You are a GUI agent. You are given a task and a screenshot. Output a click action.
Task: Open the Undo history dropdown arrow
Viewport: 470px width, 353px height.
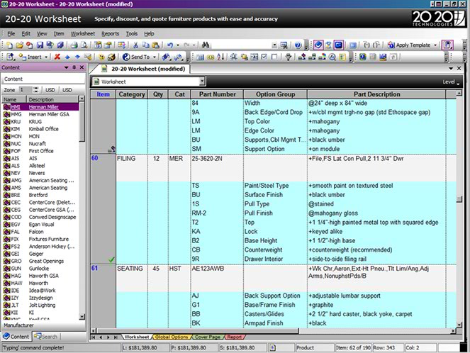(178, 45)
